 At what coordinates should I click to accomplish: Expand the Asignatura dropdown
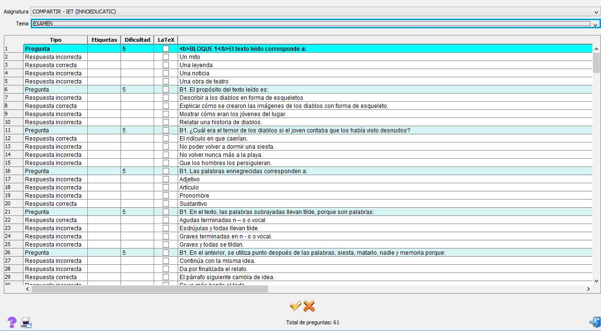click(x=596, y=12)
